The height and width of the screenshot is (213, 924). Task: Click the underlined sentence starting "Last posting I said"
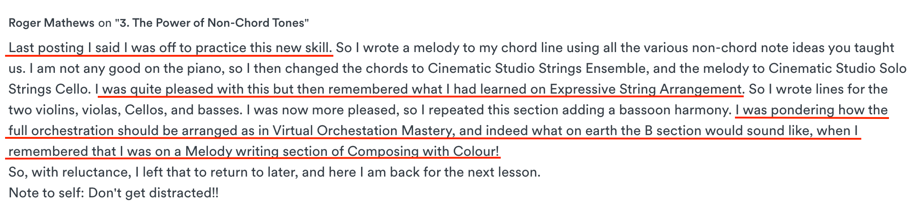(x=170, y=48)
